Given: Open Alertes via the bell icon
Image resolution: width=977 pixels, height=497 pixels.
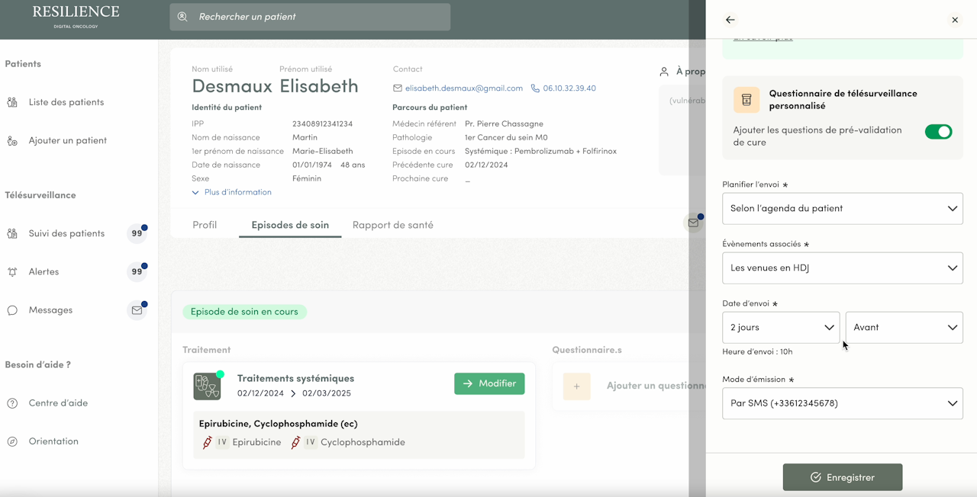Looking at the screenshot, I should coord(12,272).
